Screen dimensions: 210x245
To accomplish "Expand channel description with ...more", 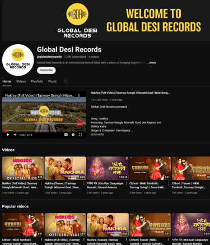I will [x=152, y=63].
